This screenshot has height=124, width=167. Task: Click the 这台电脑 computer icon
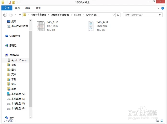(x=7, y=55)
